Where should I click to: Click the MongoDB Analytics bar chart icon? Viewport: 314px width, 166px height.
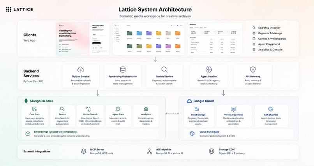146,109
